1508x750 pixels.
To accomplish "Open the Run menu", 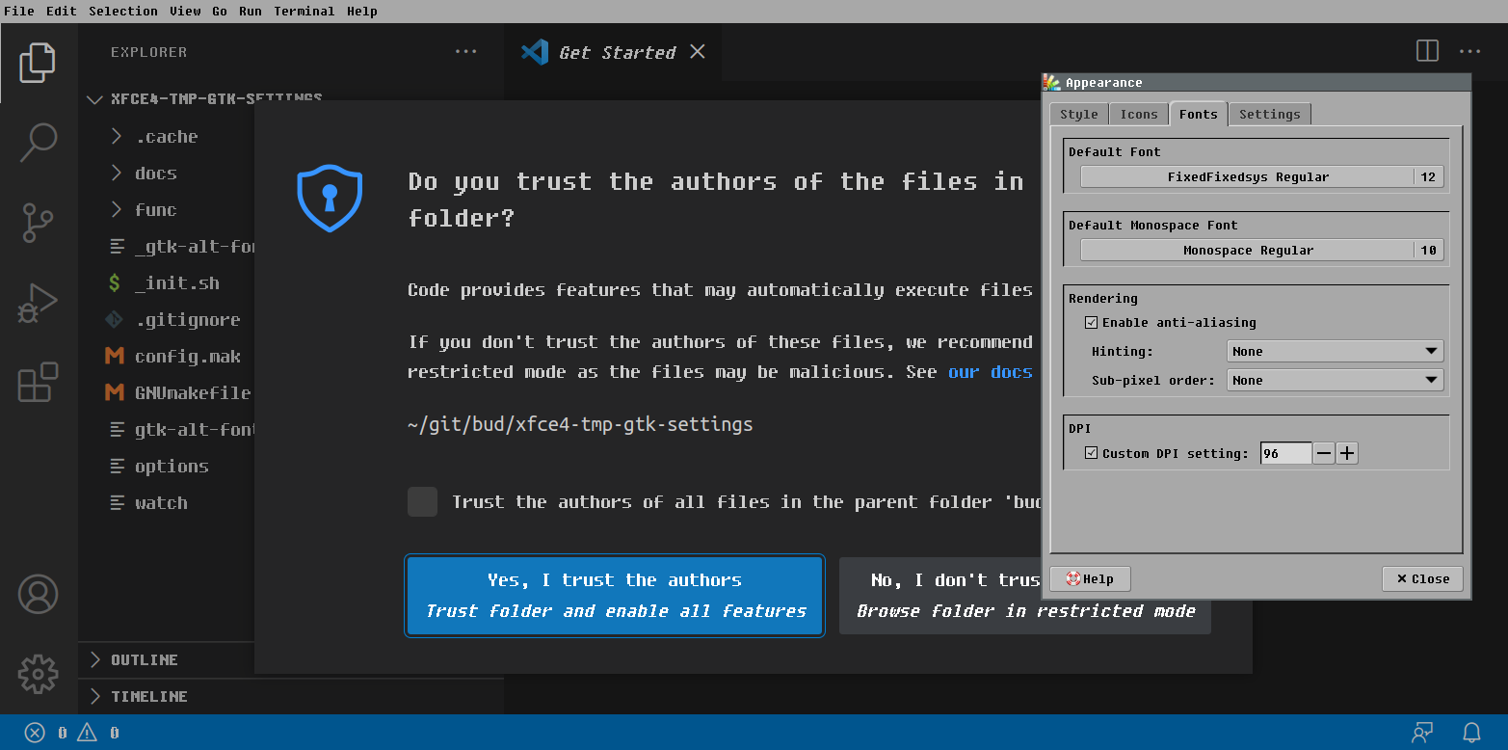I will click(x=251, y=12).
